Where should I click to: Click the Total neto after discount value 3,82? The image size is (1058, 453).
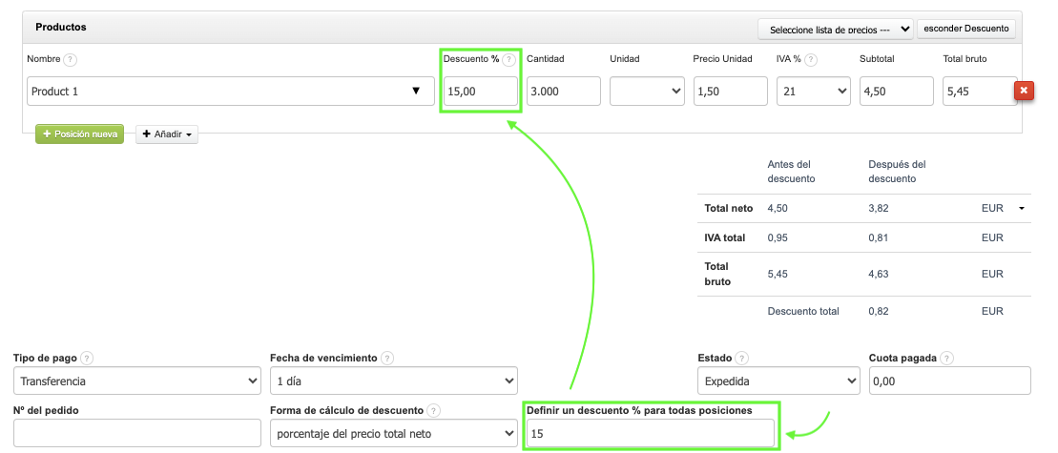pos(879,208)
